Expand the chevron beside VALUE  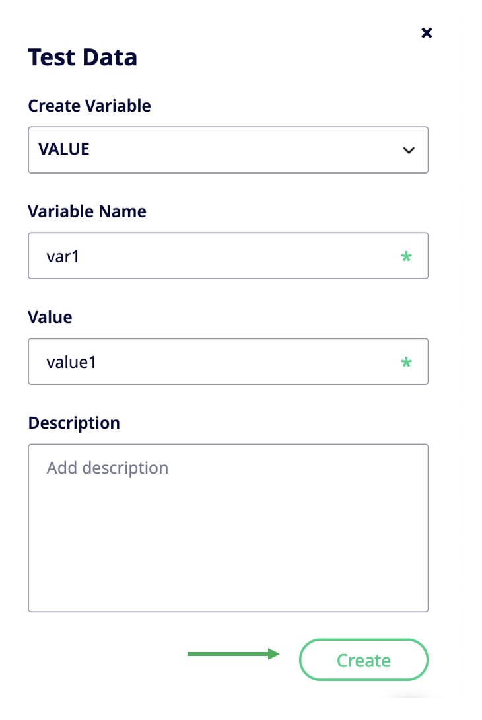pos(409,150)
